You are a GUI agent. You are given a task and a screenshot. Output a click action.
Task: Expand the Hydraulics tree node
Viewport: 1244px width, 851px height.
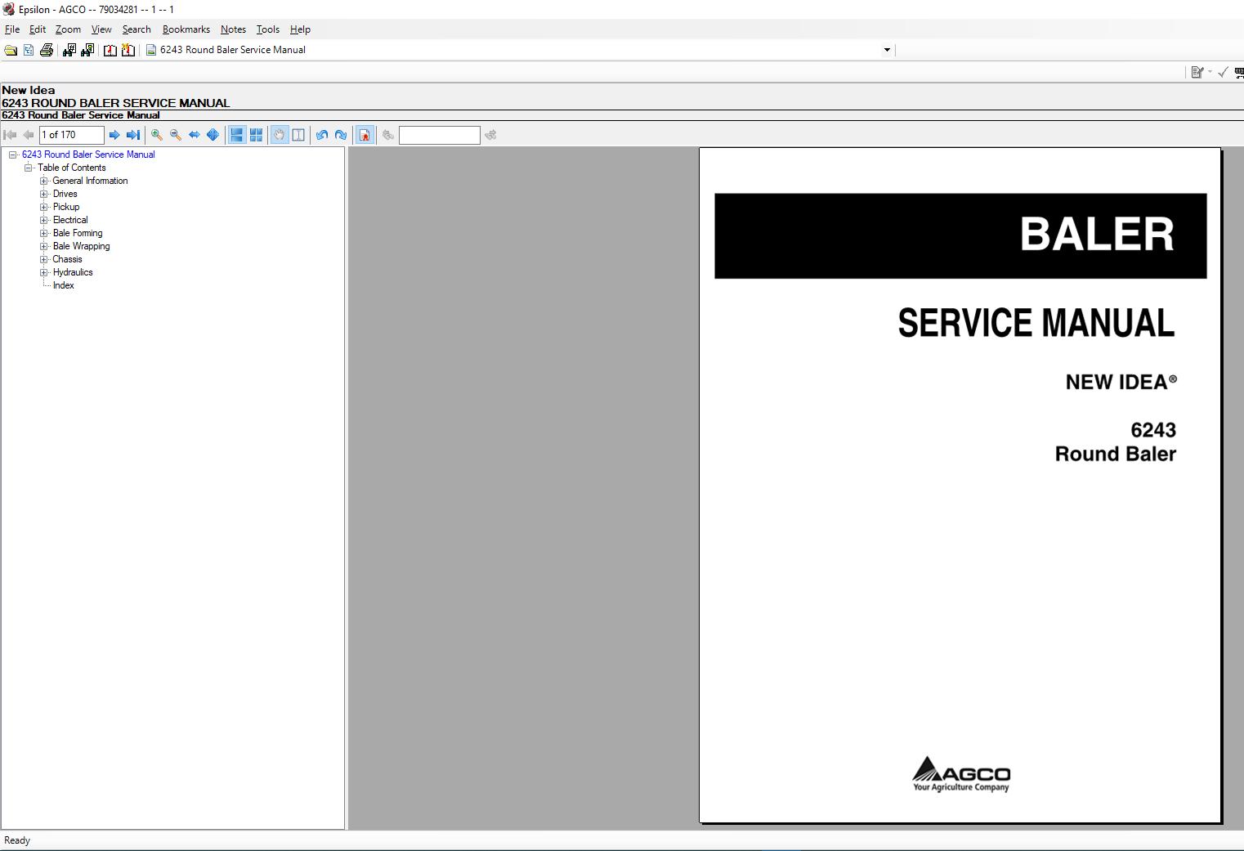(x=44, y=272)
